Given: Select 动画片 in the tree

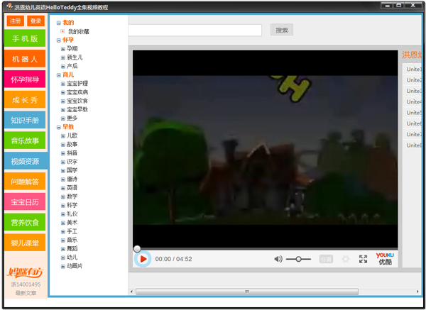Looking at the screenshot, I should click(x=75, y=266).
